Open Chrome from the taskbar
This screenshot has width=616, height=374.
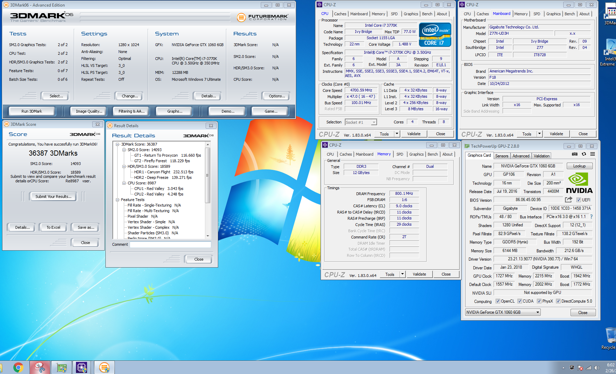(18, 367)
